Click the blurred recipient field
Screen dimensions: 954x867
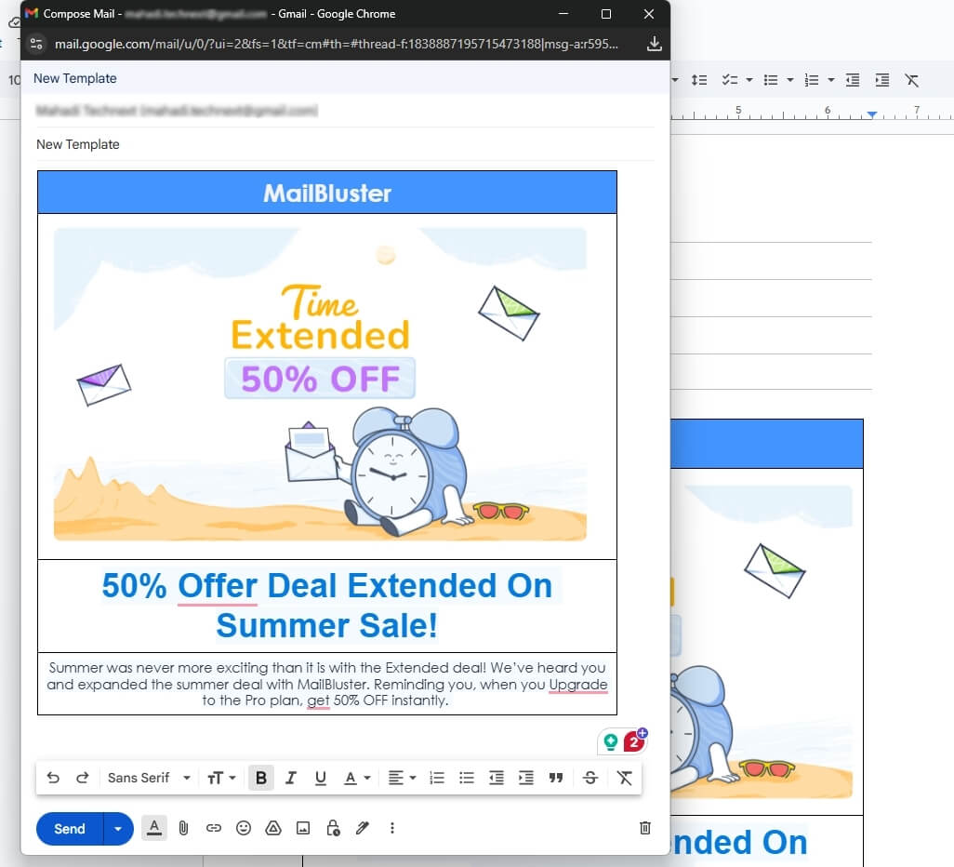[346, 110]
